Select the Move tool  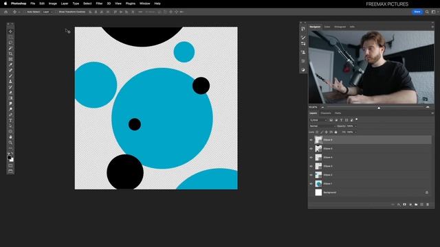[11, 32]
